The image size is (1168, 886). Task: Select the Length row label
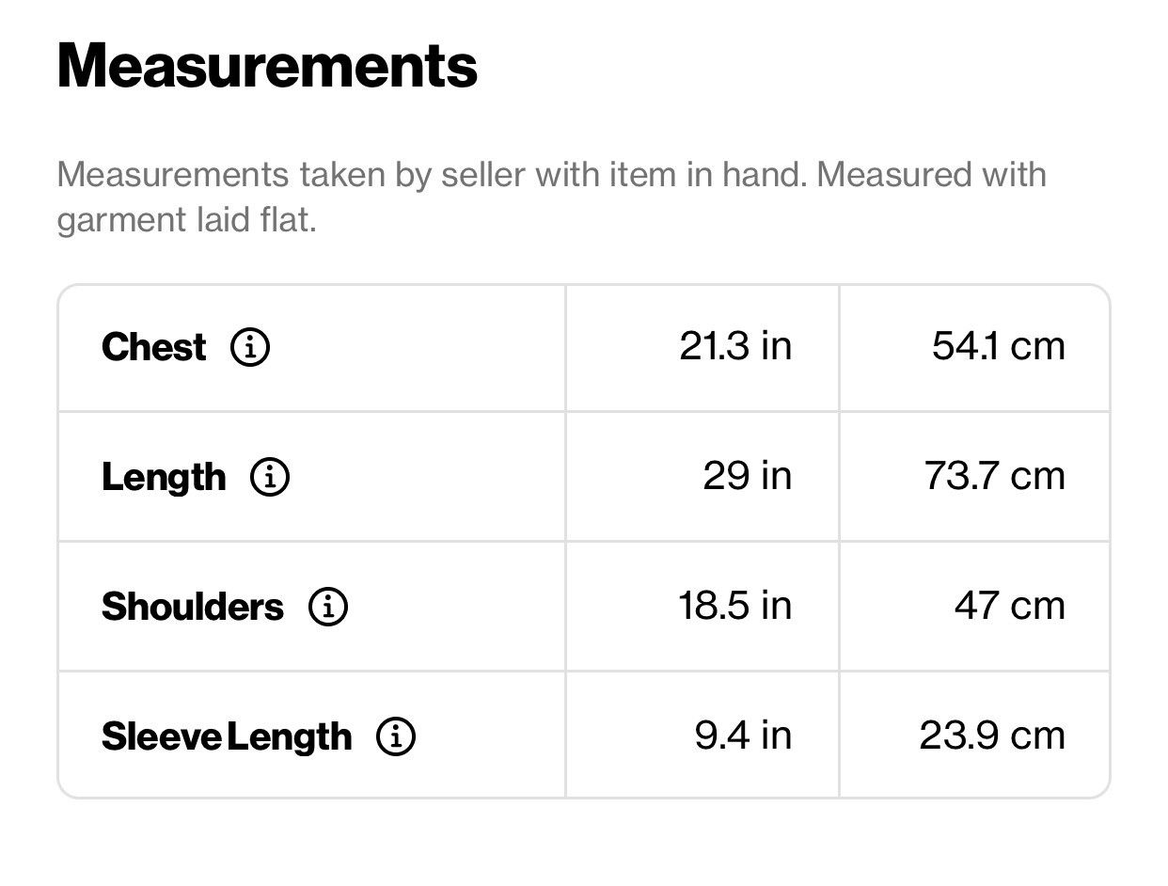coord(164,478)
